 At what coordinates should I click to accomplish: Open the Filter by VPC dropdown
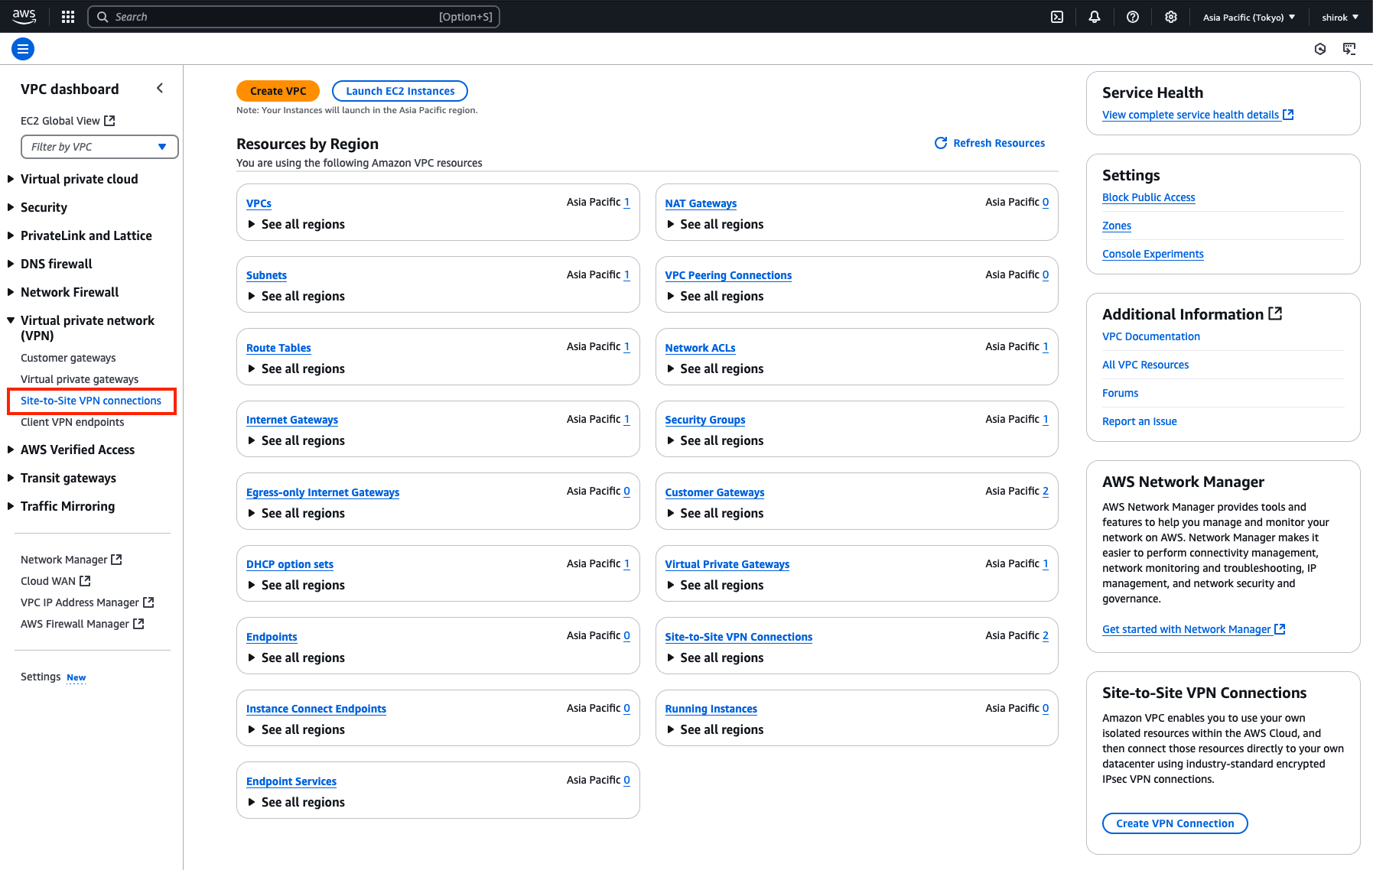tap(99, 147)
